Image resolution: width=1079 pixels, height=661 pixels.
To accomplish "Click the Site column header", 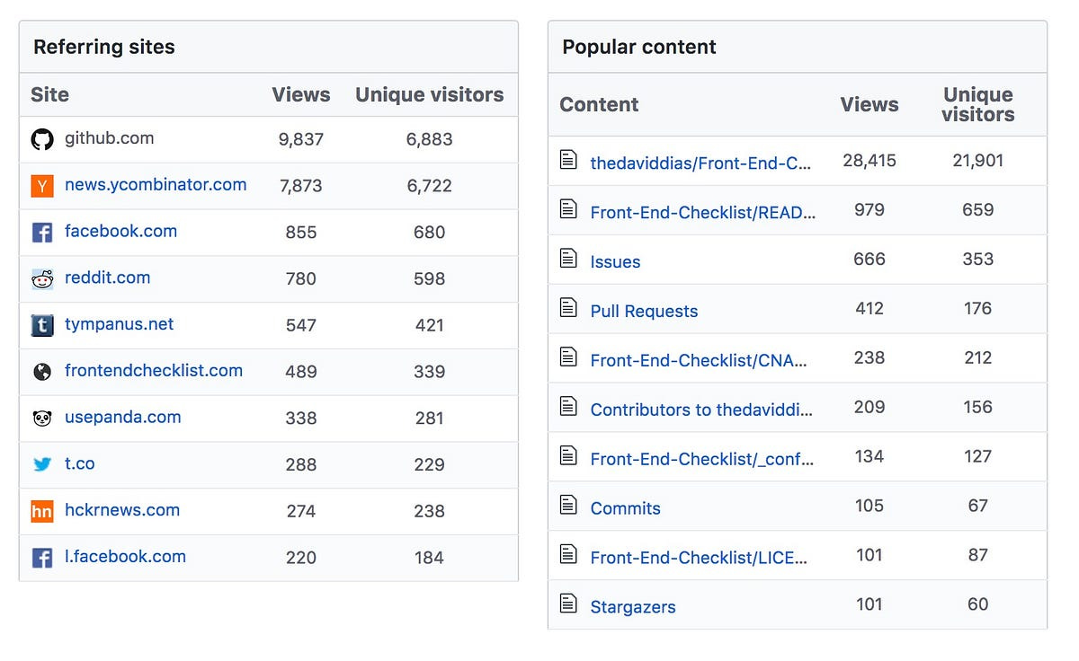I will 49,94.
